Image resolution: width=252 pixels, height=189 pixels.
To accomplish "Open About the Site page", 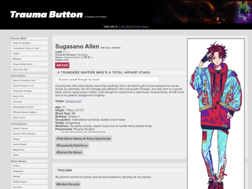I will coord(29,70).
